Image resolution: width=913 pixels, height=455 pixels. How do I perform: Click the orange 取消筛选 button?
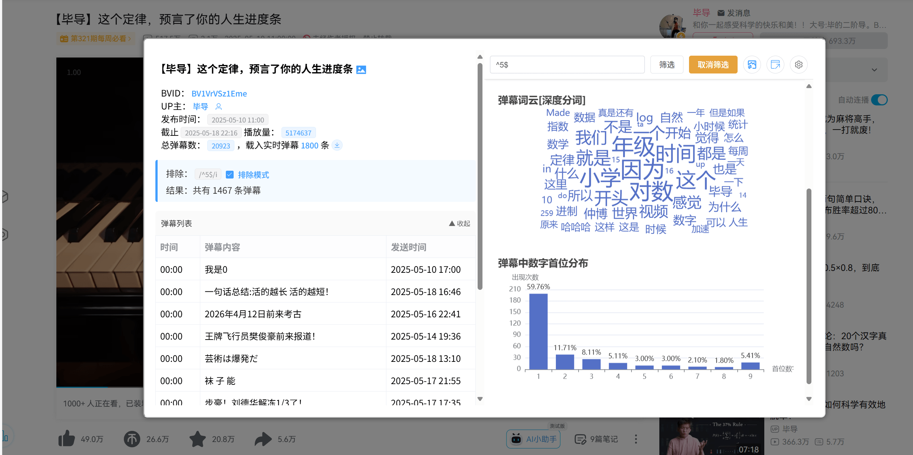coord(713,65)
